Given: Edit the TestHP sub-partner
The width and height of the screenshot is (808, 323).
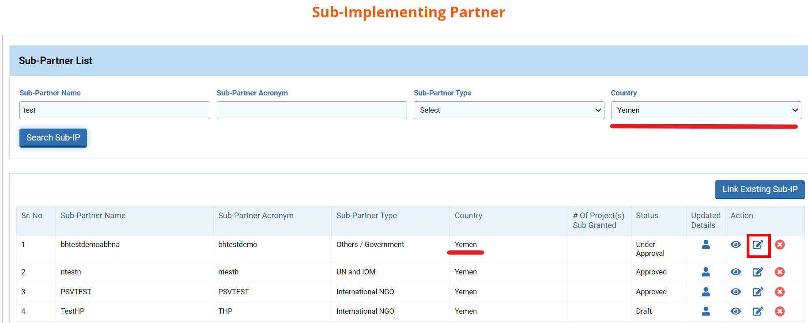Looking at the screenshot, I should (x=758, y=311).
